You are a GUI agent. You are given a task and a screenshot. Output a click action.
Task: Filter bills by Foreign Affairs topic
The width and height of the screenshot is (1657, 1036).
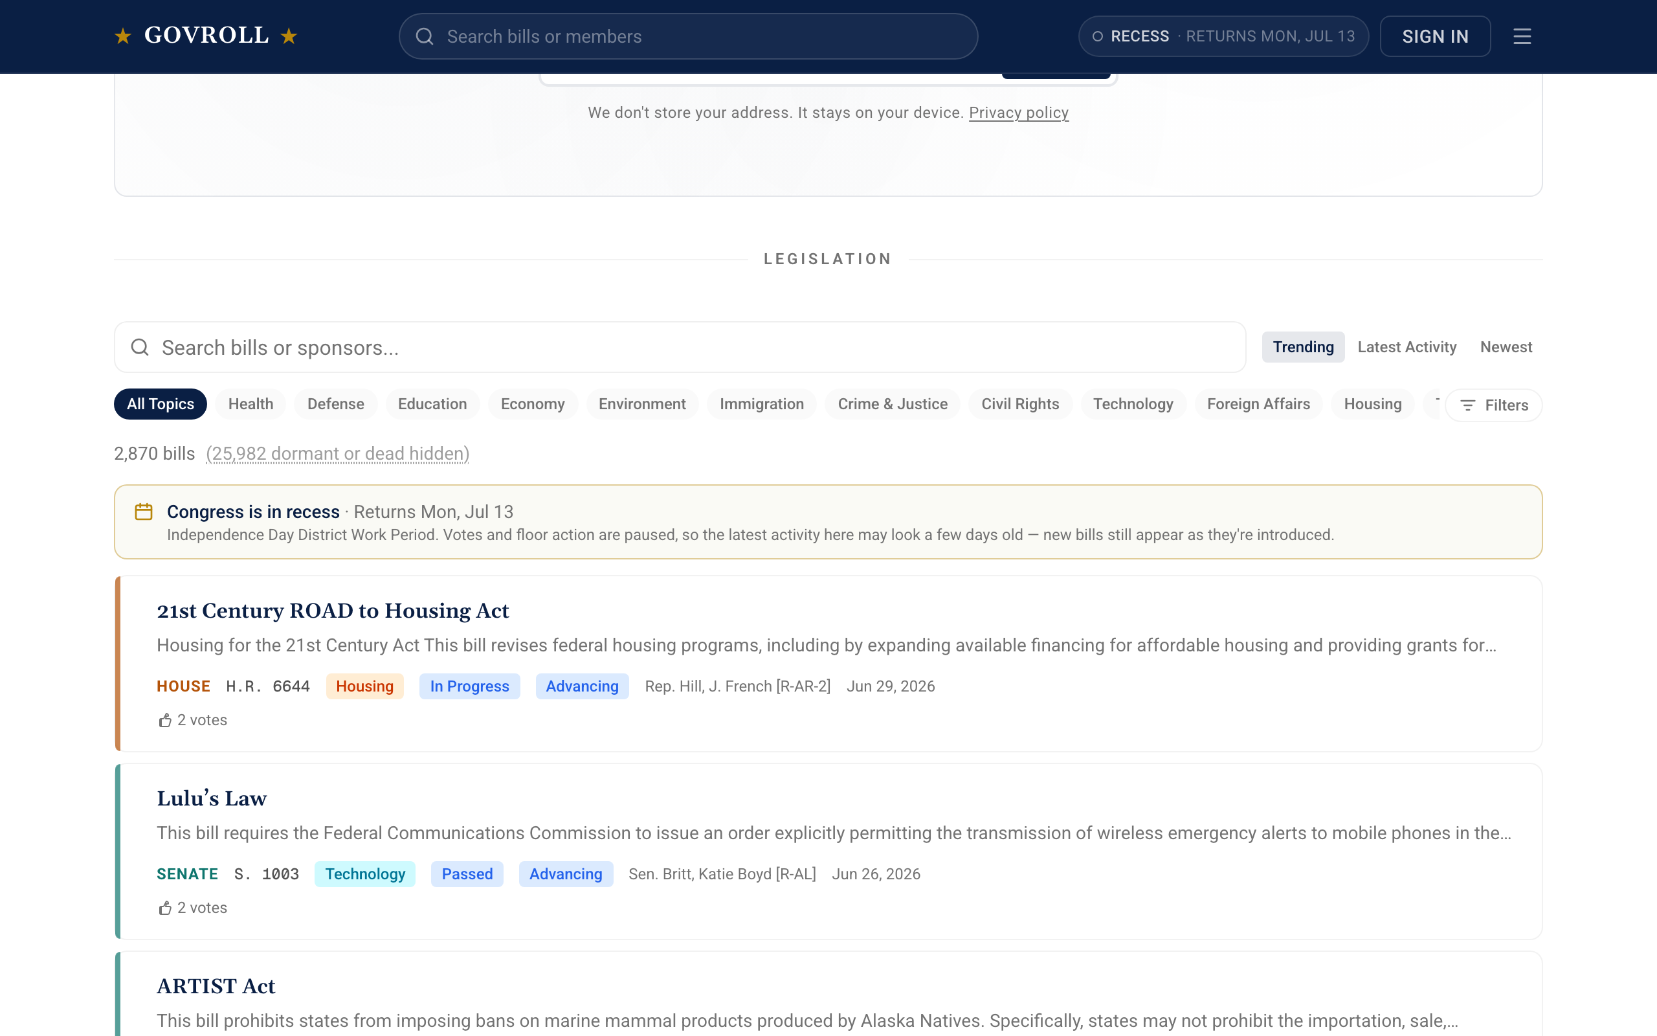tap(1258, 404)
